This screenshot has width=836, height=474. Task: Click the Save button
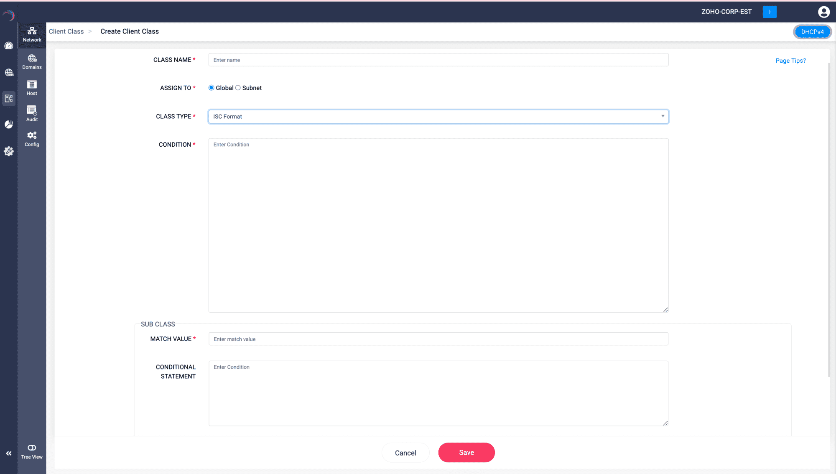click(x=466, y=452)
